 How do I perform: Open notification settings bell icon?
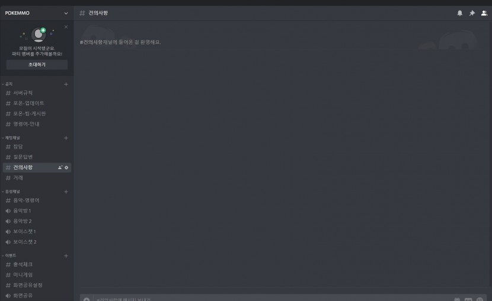tap(459, 13)
